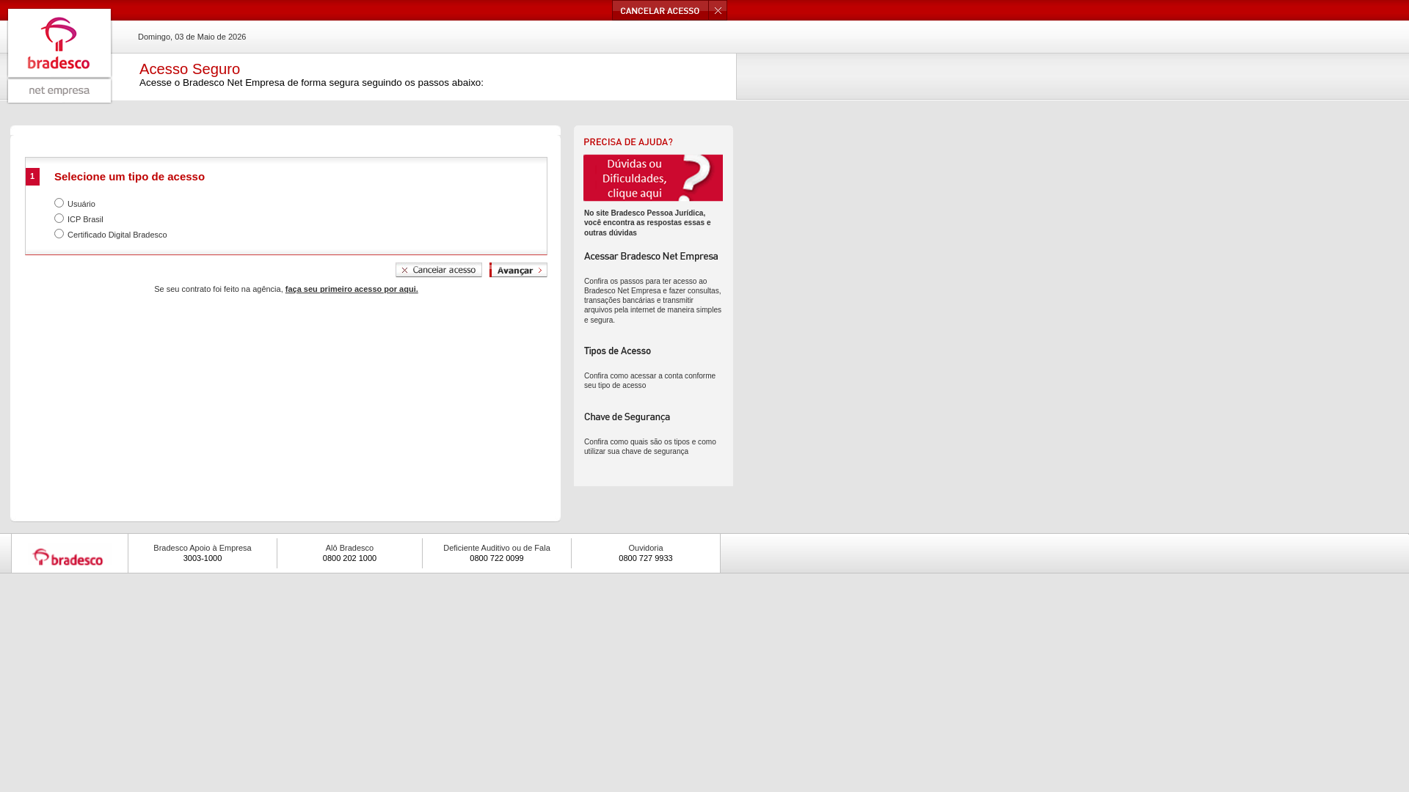Open the Chave de Segurança help topic
1409x792 pixels.
(x=627, y=417)
